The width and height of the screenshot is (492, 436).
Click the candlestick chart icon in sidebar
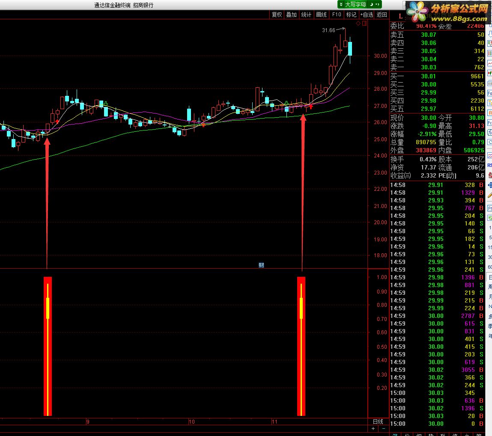point(489,73)
